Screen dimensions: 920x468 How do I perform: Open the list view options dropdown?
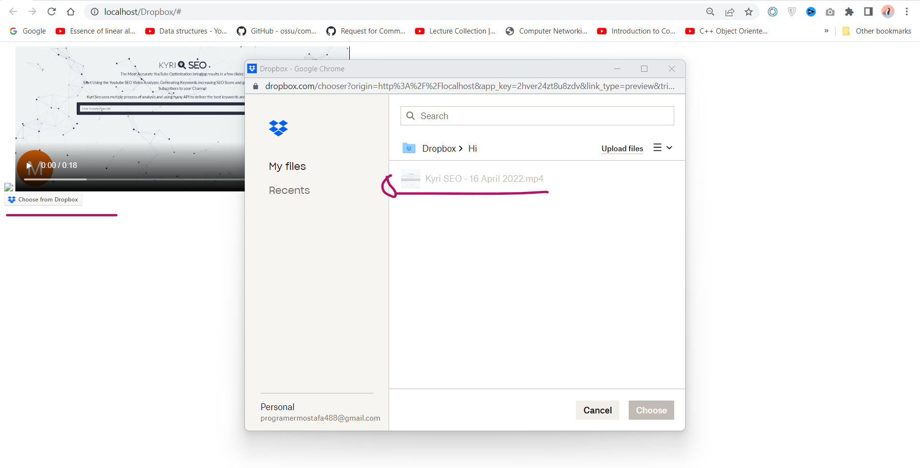click(663, 148)
